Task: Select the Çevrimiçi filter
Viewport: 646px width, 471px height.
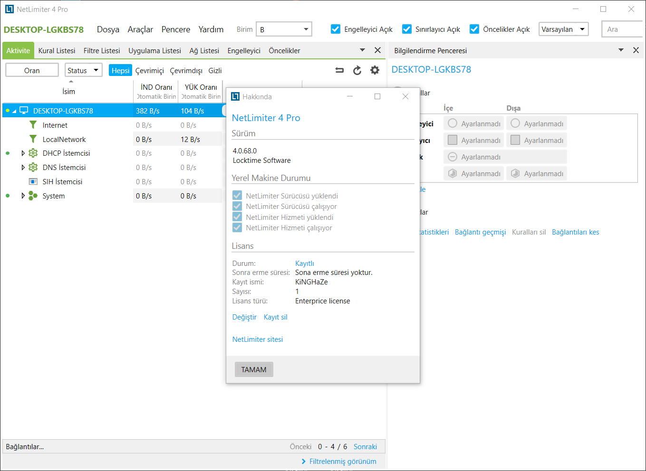Action: tap(149, 70)
